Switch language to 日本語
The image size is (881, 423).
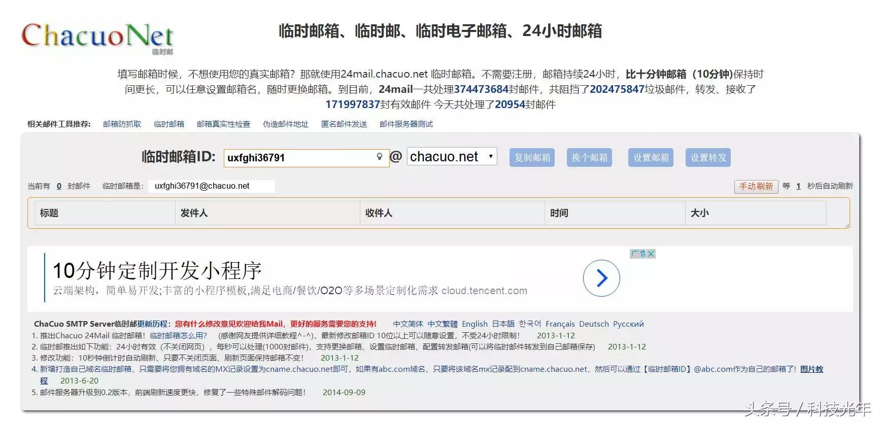tap(503, 324)
